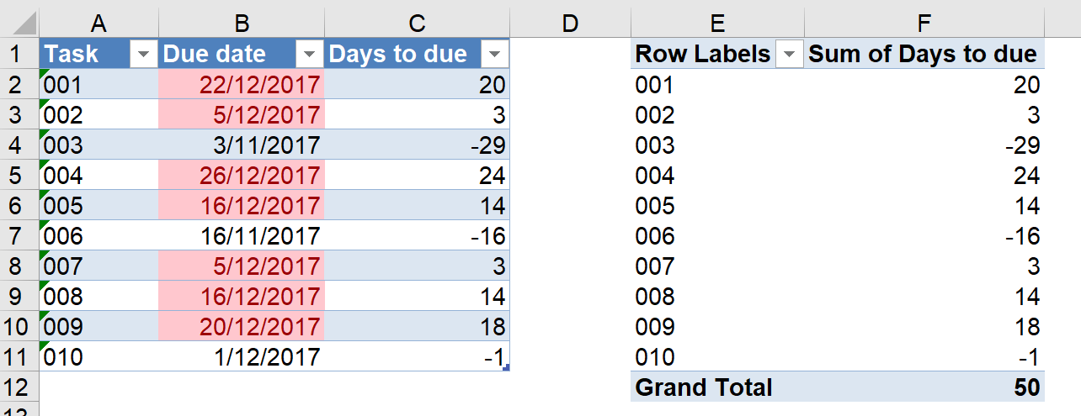Screen dimensions: 1081x416
Task: Select column B header
Action: (x=241, y=24)
